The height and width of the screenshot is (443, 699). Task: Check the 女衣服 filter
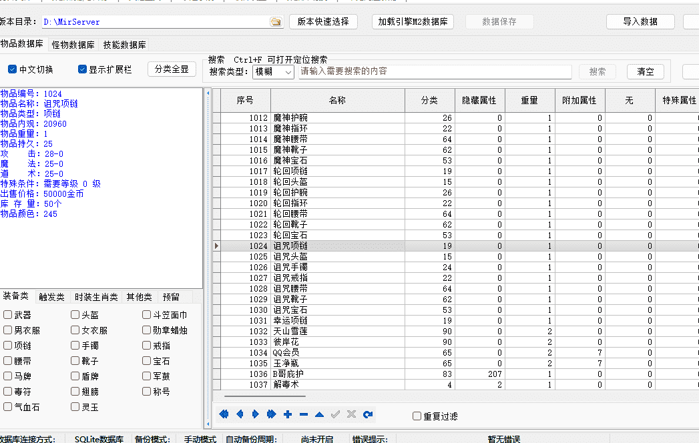pyautogui.click(x=75, y=330)
